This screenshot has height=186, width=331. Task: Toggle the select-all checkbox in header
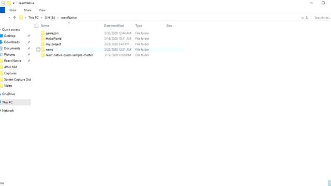pos(37,25)
